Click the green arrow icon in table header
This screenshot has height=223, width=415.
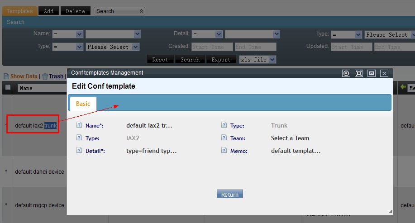coord(403,88)
